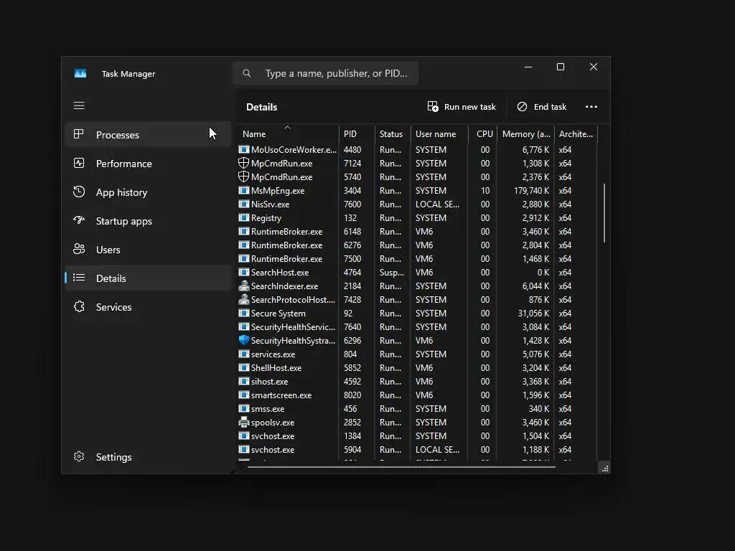
Task: Open the three-dot more options menu
Action: tap(591, 107)
